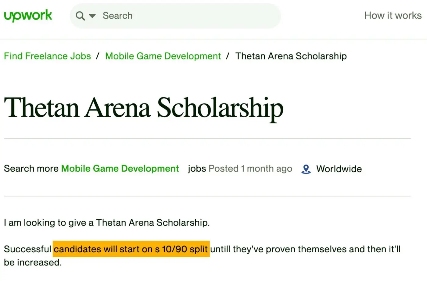Viewport: 427px width, 281px height.
Task: Click the 'Search more' label text
Action: click(31, 169)
